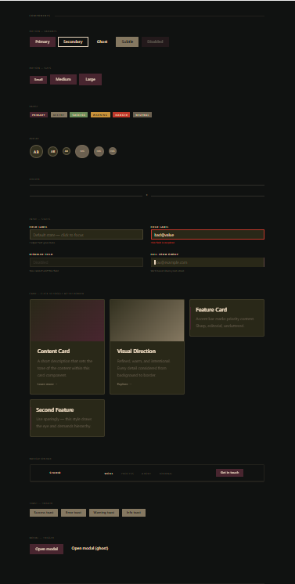
Task: Click the outlined Secondary button
Action: tap(73, 41)
